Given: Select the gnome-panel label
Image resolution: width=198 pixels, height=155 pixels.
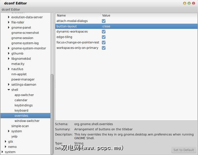Looking at the screenshot, I should (21, 28).
